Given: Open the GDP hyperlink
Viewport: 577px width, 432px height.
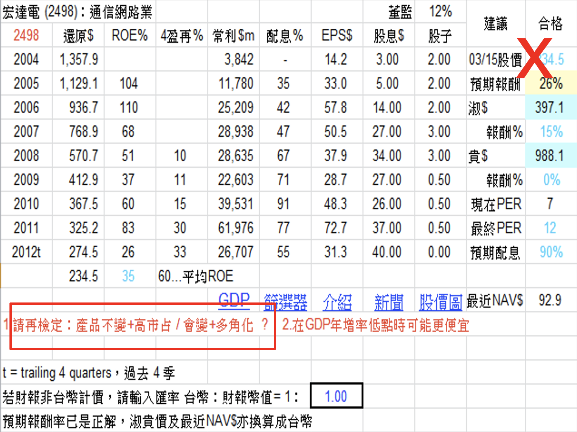Looking at the screenshot, I should (234, 301).
